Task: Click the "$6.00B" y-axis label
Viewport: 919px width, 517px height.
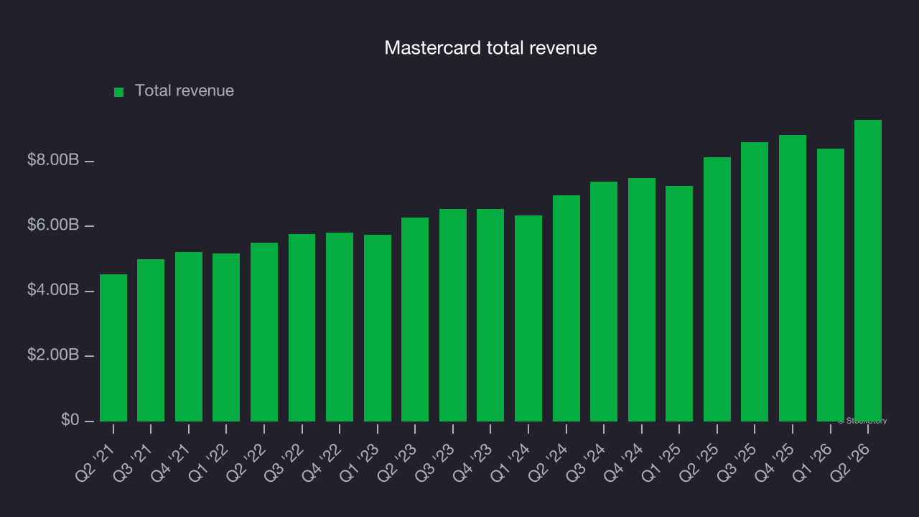Action: 53,225
